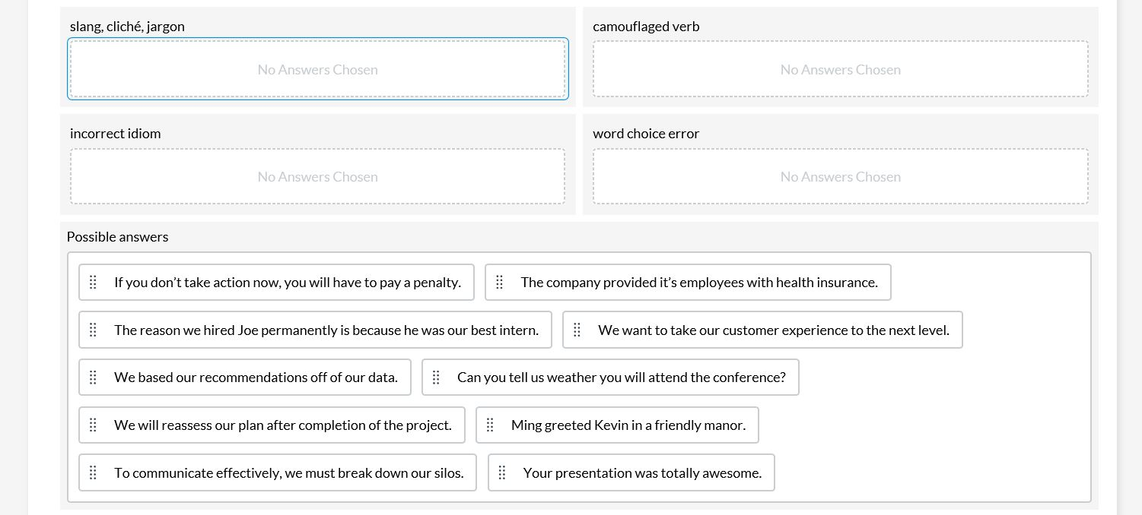1142x515 pixels.
Task: Click drag handle beside 'next level' sentence
Action: 577,330
